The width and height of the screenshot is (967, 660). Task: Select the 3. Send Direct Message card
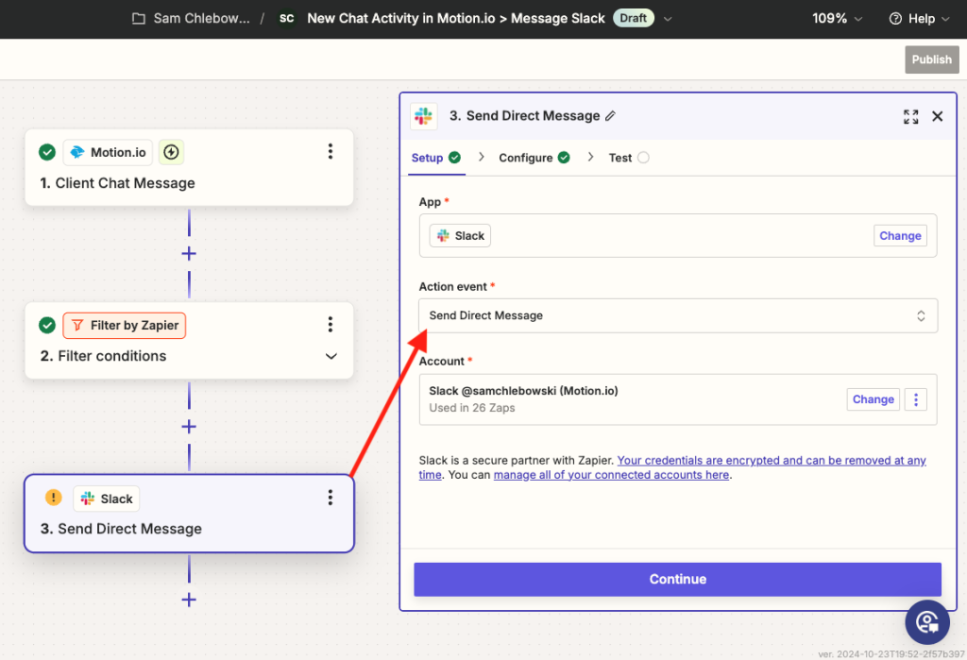pos(189,514)
